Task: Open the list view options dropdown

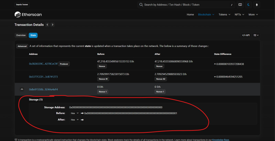Action: point(256,35)
